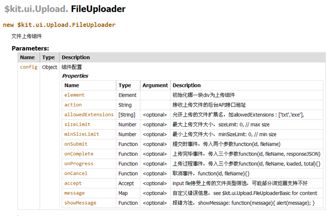Click the onCancel property name

click(76, 173)
